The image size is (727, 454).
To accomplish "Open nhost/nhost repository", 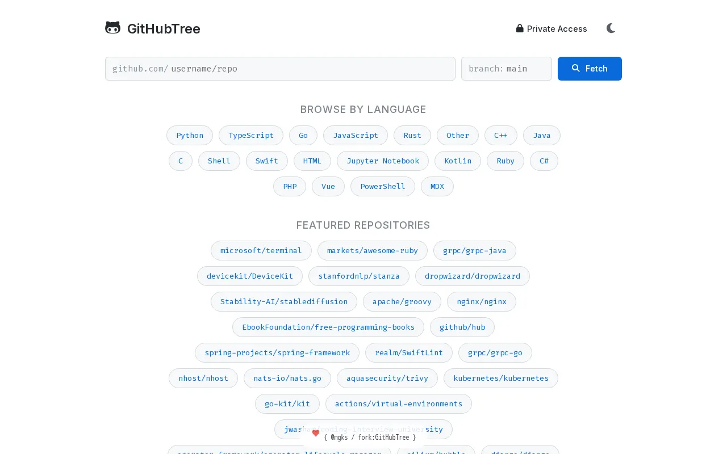I will tap(203, 378).
